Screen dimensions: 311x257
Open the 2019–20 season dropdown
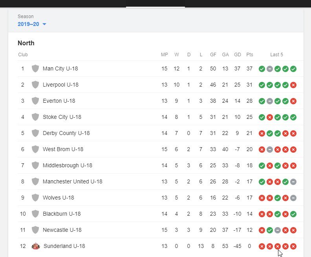(x=32, y=24)
